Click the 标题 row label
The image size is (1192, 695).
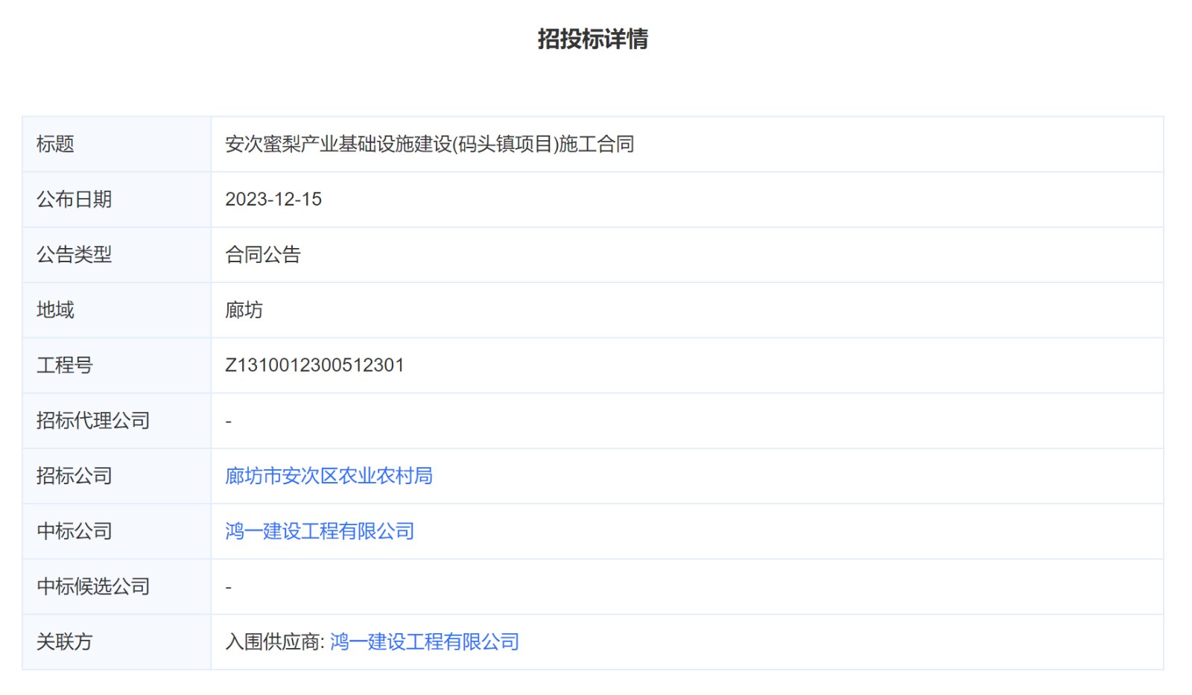pyautogui.click(x=55, y=145)
